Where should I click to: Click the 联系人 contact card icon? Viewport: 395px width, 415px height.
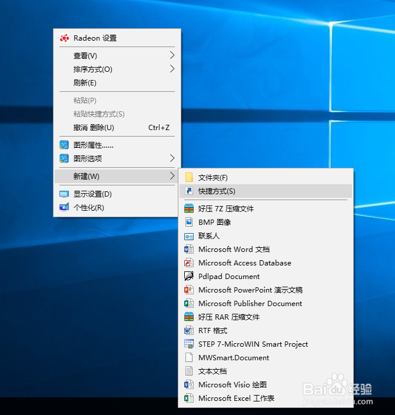(x=189, y=236)
